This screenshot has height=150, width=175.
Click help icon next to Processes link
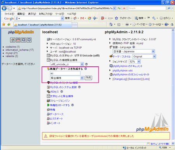pyautogui.click(x=62, y=91)
